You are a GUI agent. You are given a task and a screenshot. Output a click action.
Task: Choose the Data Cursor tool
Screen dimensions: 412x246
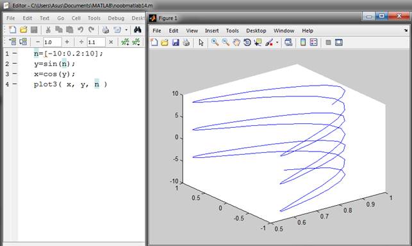coord(258,42)
